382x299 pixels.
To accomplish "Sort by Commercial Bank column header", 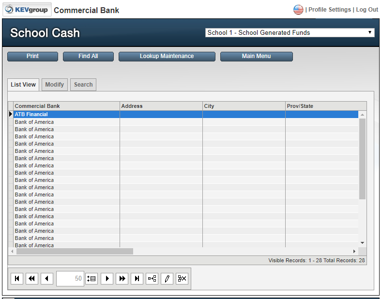I will pos(66,106).
